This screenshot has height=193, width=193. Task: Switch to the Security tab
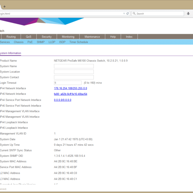(x=47, y=37)
